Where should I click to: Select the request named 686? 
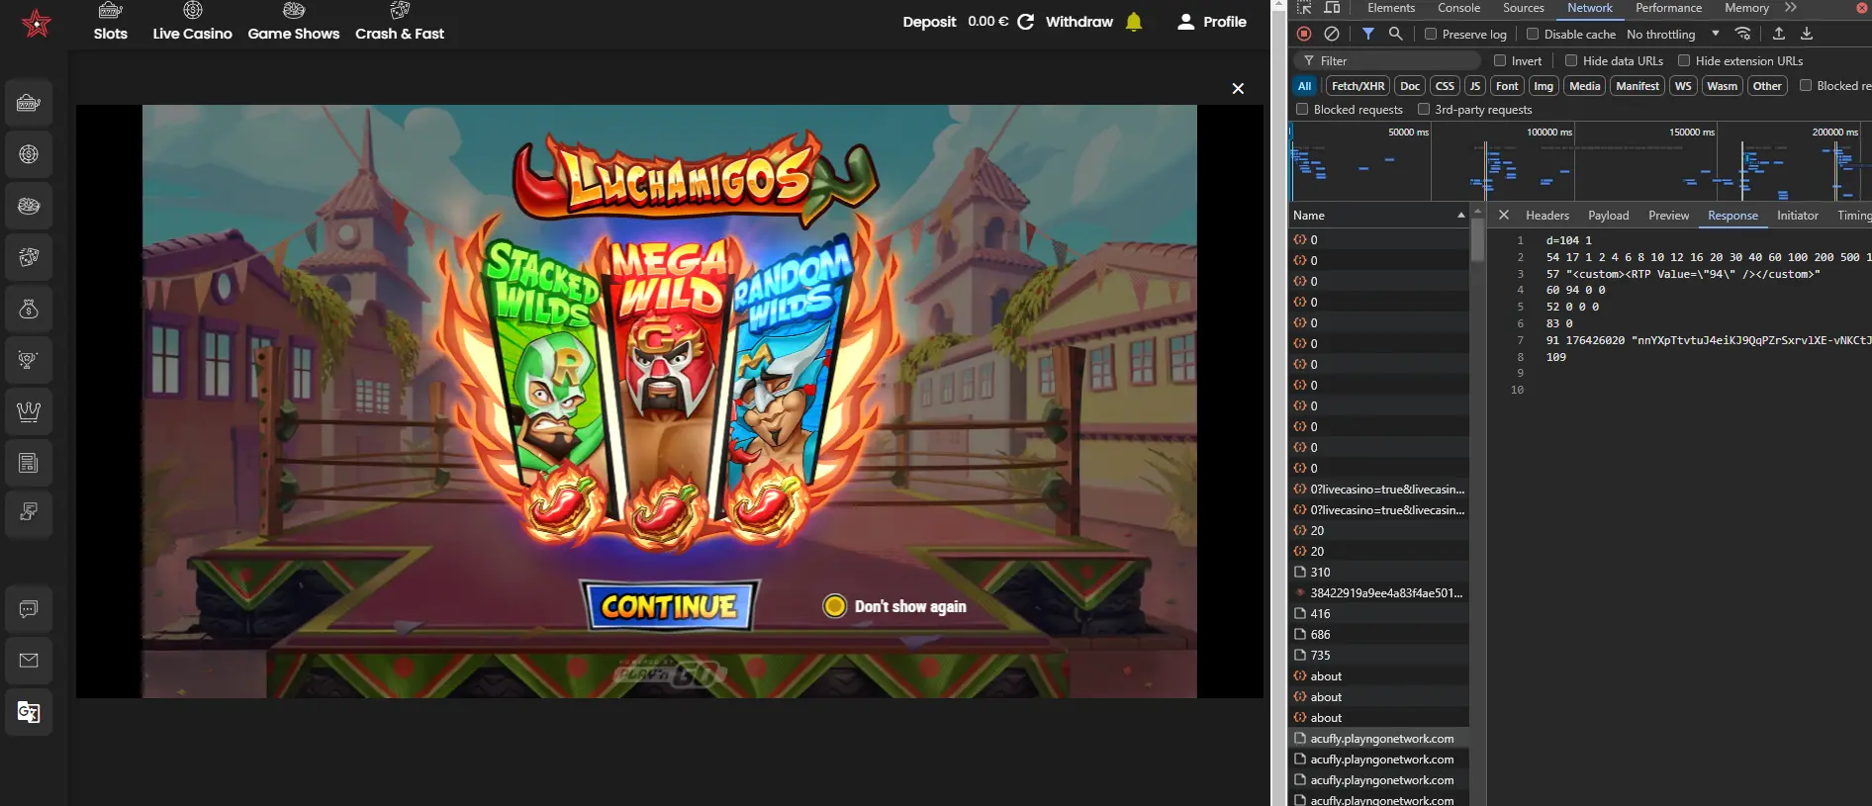[x=1378, y=634]
